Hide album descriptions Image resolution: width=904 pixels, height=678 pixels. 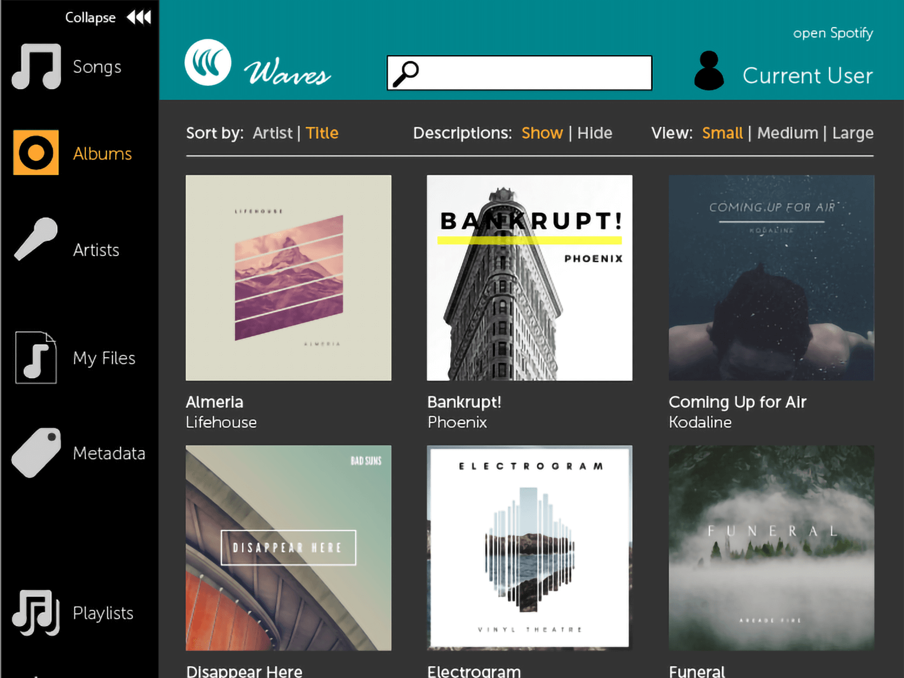tap(594, 133)
